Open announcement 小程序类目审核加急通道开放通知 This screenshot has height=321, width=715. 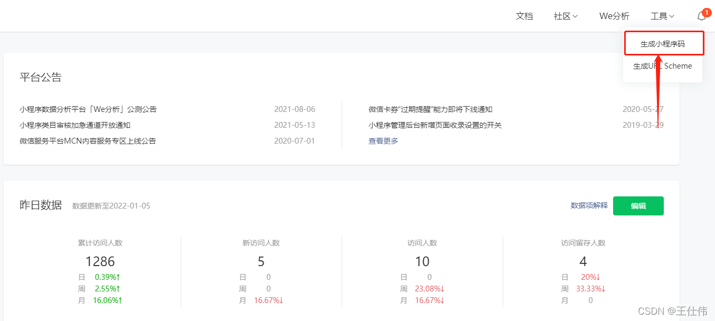point(75,125)
